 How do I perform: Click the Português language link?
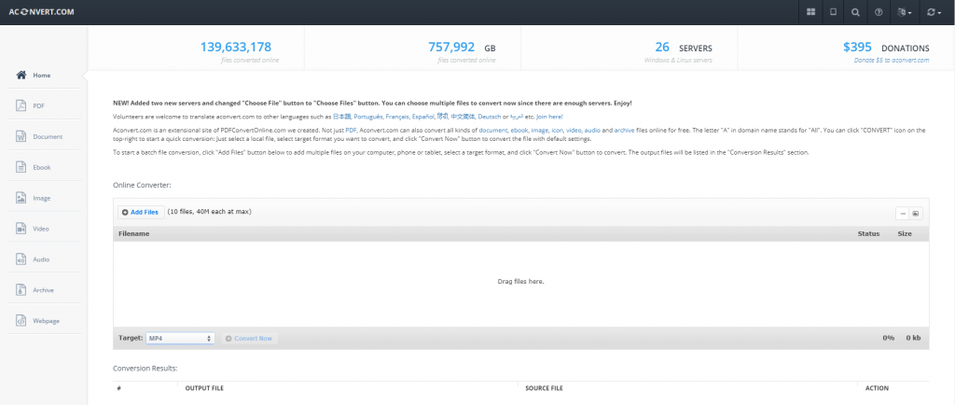click(367, 117)
